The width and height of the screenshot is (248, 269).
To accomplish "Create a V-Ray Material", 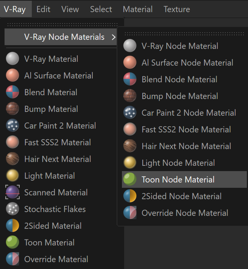I will click(x=61, y=59).
